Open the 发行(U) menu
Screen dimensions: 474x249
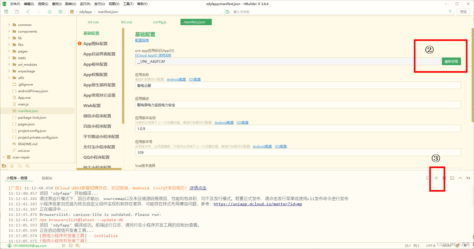pyautogui.click(x=100, y=4)
